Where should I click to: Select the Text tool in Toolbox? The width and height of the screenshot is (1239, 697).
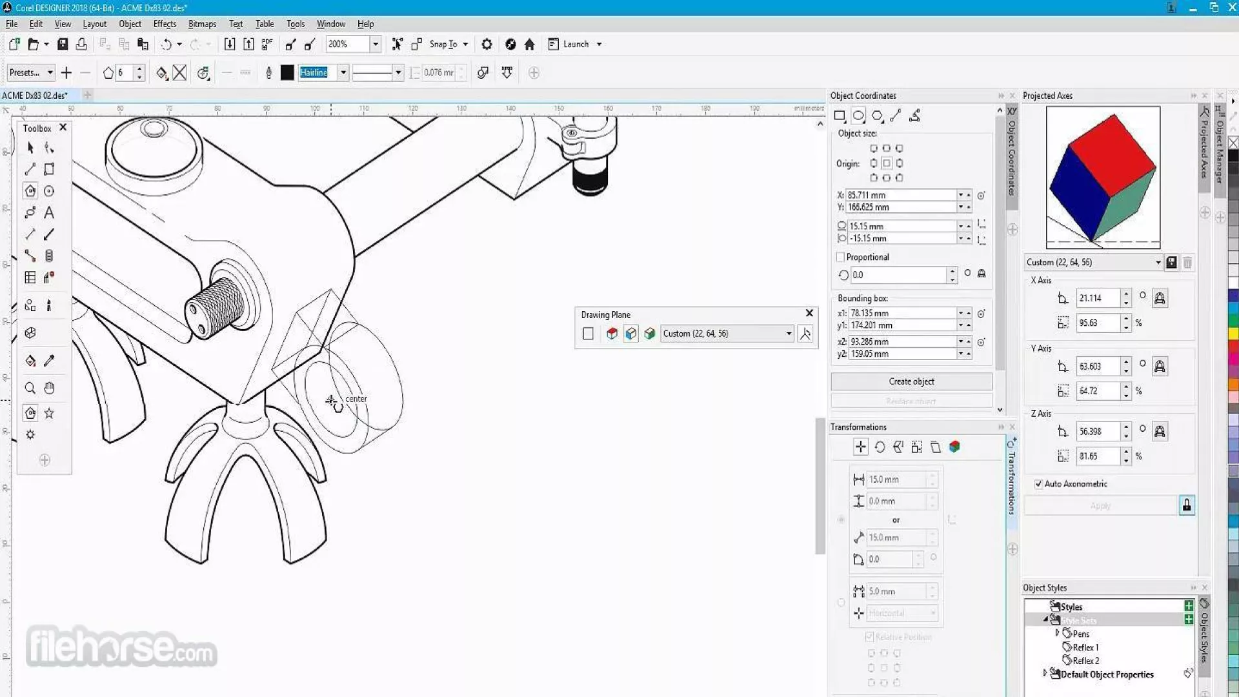(x=49, y=213)
